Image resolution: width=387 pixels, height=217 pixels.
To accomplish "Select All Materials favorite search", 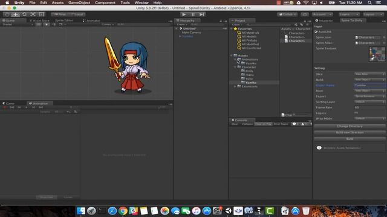I will [250, 33].
